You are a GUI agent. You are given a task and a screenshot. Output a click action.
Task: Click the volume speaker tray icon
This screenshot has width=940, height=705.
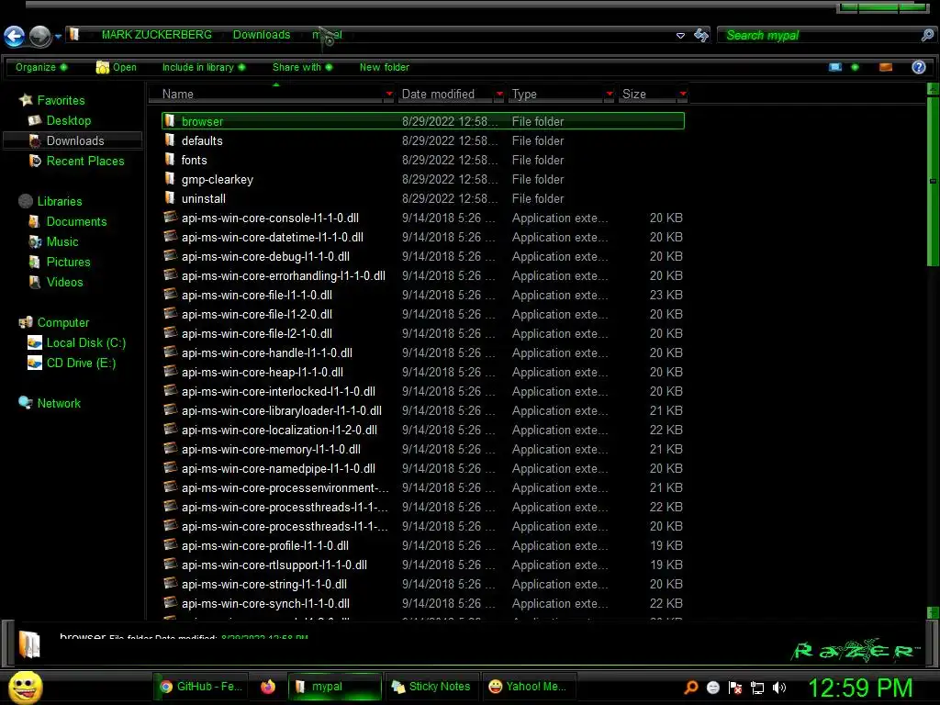(x=779, y=688)
